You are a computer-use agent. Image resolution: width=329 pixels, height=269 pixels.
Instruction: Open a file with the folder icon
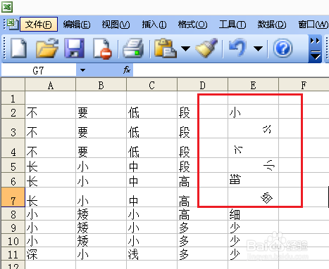click(47, 48)
